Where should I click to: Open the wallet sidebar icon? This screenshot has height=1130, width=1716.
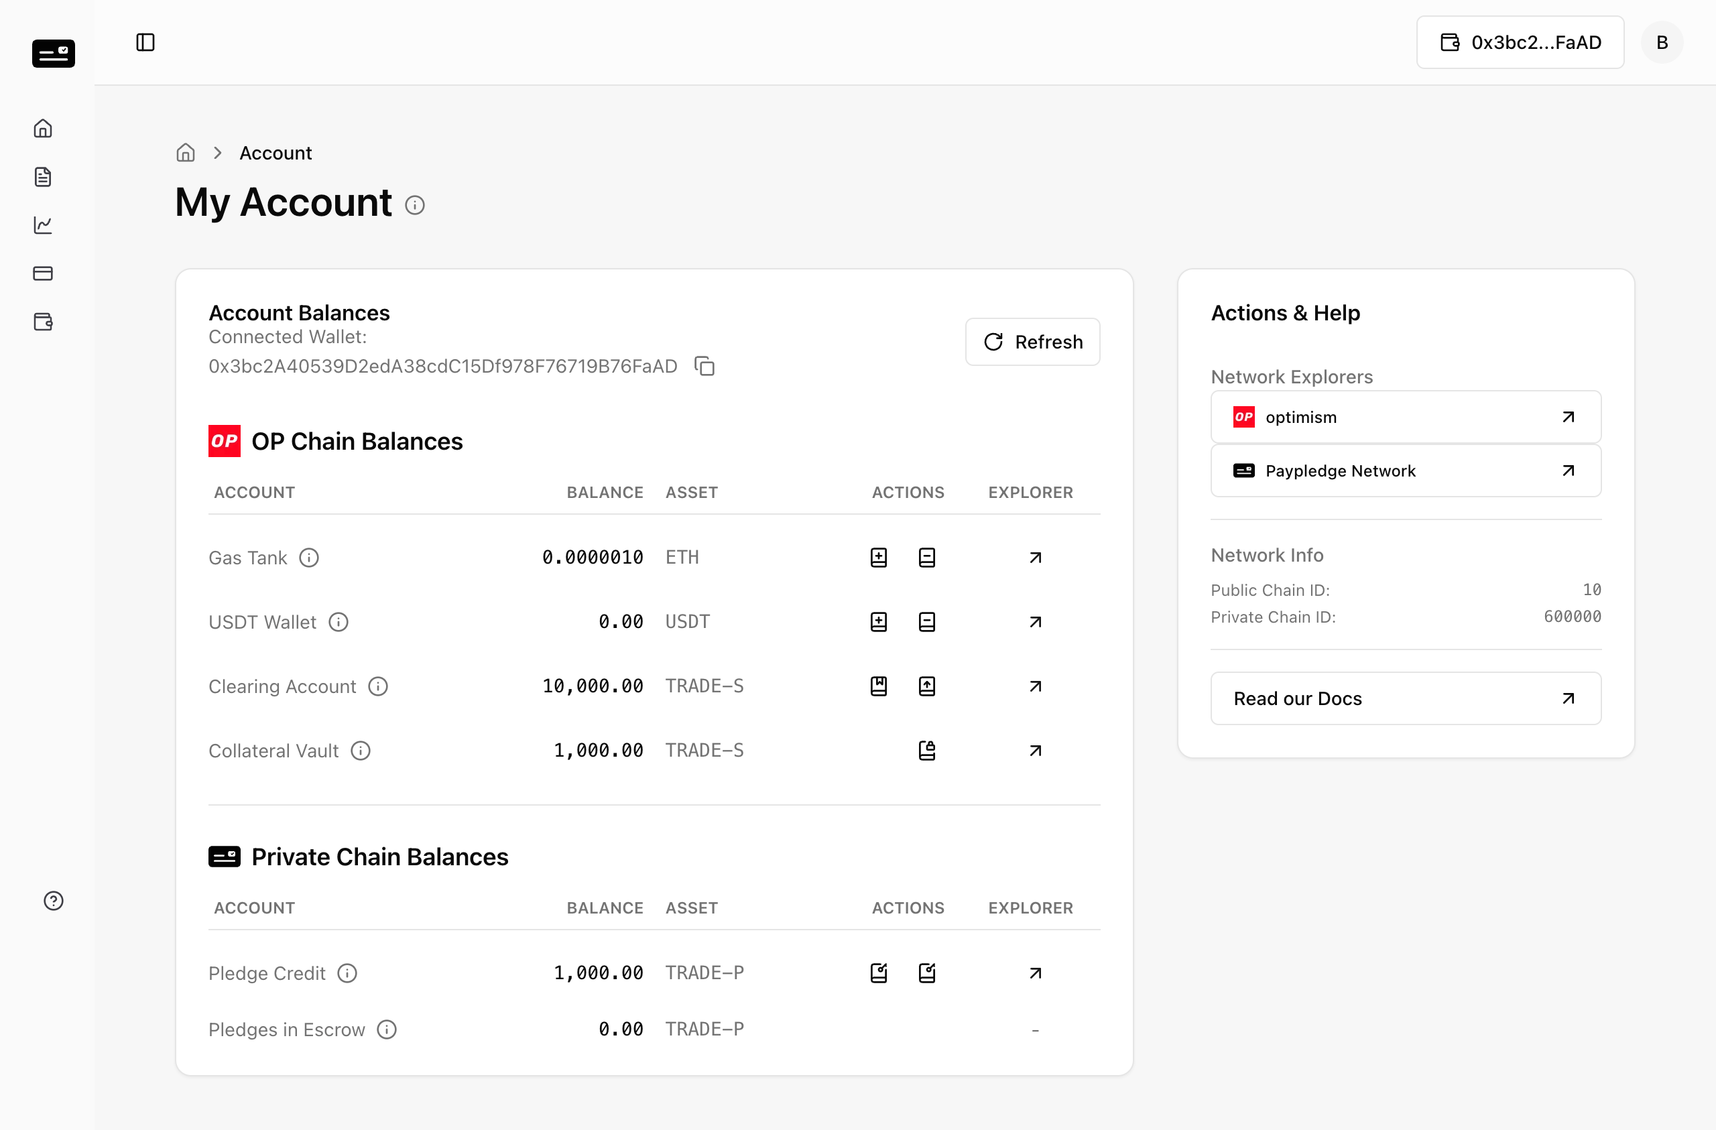click(44, 322)
